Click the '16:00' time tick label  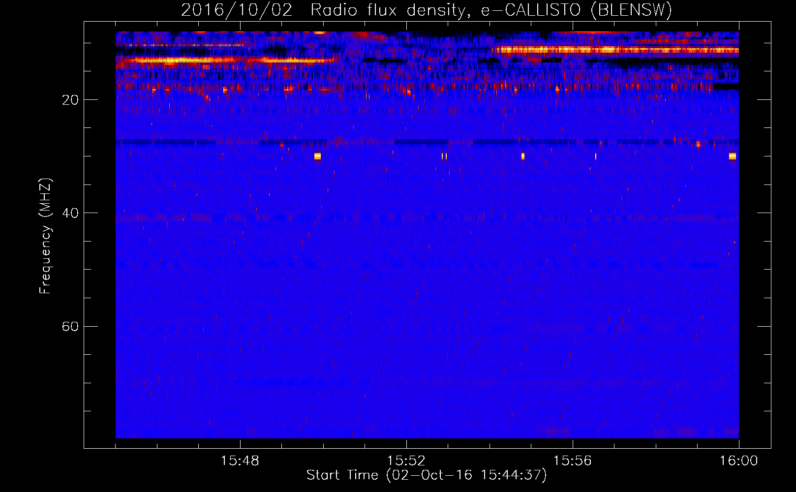click(x=739, y=461)
